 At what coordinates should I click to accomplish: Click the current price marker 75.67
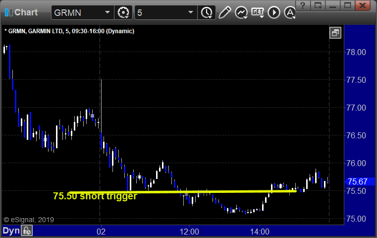tap(360, 181)
